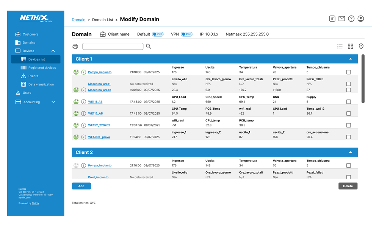Open the help question mark icon
The width and height of the screenshot is (379, 227).
click(351, 19)
